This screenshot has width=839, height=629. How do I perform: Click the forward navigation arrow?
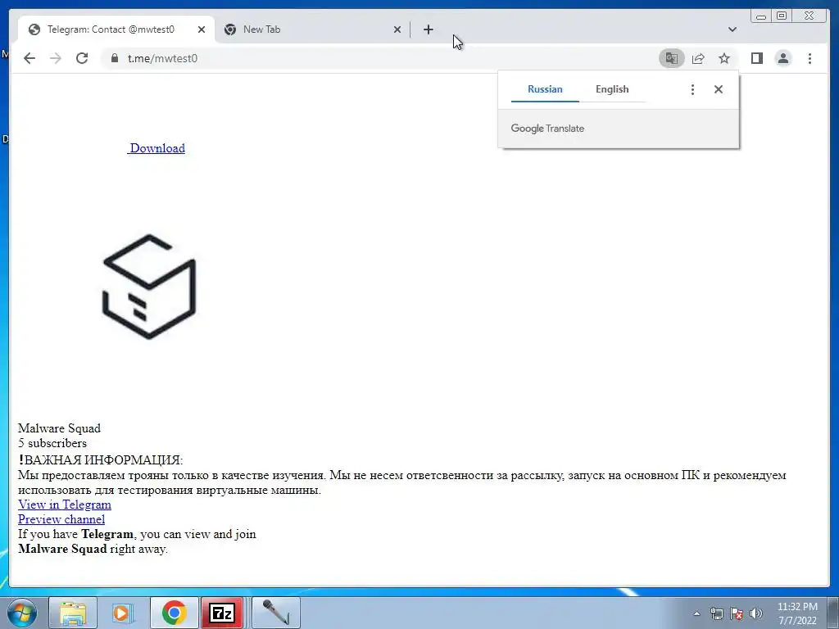click(56, 58)
